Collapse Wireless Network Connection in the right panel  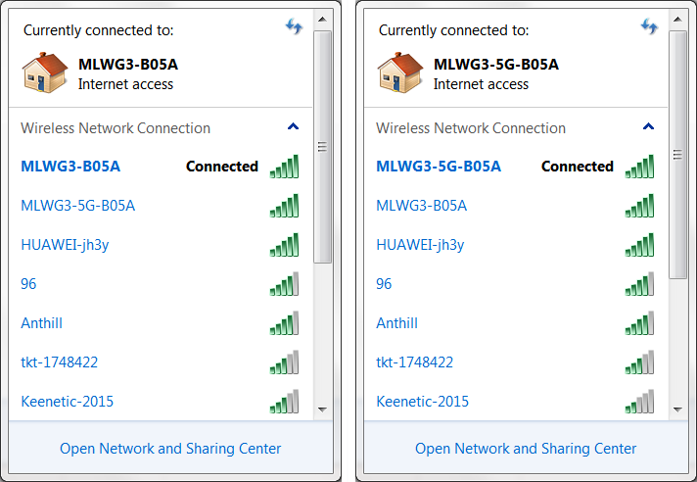(648, 127)
